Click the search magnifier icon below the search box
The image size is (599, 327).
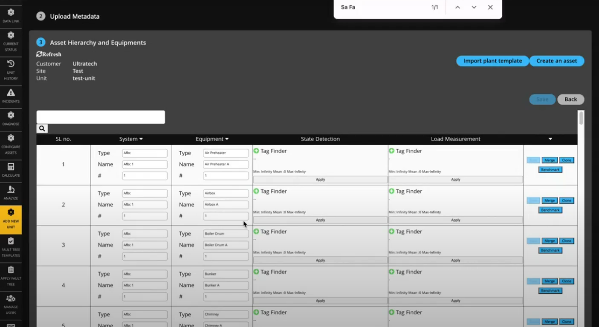42,128
